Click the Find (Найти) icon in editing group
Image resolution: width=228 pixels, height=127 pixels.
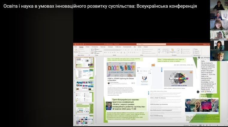click(195, 49)
